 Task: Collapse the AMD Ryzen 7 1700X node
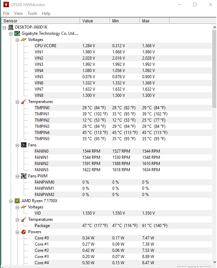pos(11,201)
